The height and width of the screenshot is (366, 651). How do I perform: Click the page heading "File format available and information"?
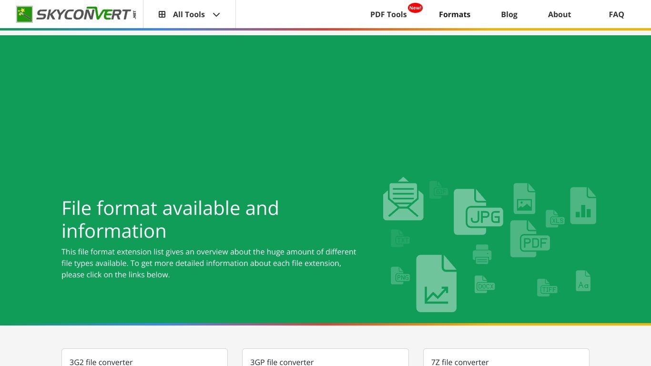click(170, 219)
